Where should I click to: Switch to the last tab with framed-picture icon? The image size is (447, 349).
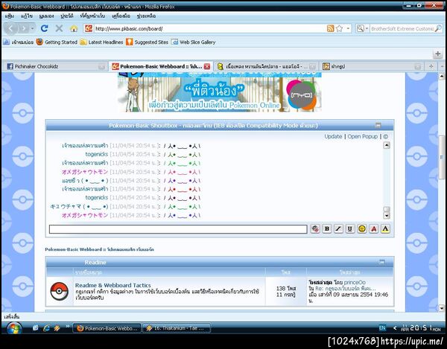372,66
